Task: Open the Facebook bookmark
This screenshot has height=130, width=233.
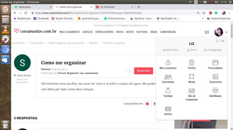Action: [41, 19]
